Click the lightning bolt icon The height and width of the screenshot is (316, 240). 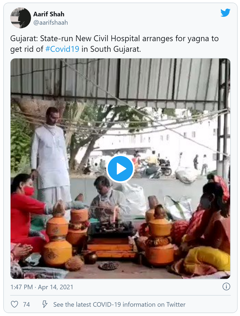45,304
